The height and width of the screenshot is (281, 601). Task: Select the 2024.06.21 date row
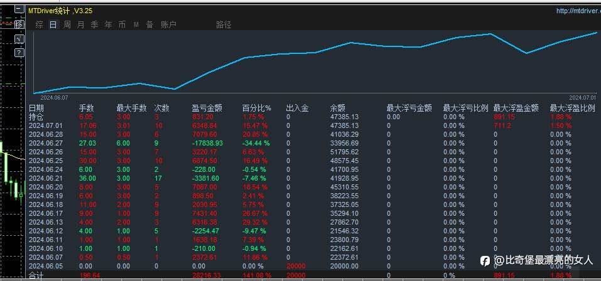pyautogui.click(x=46, y=178)
